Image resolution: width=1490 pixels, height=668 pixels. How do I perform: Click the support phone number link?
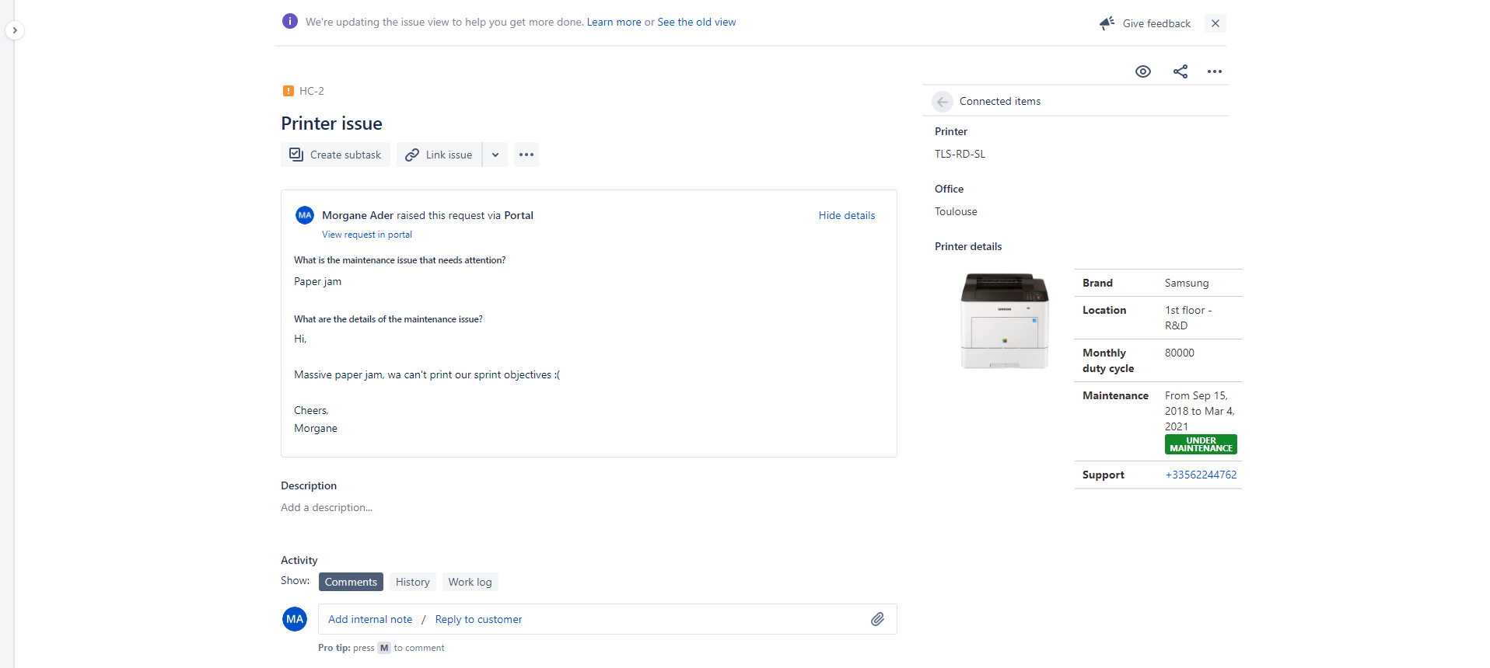(1200, 475)
